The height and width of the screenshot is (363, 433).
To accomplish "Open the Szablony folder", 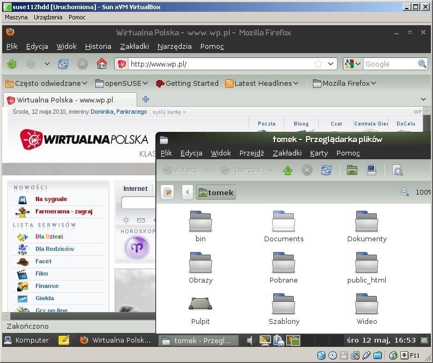I will click(x=284, y=309).
